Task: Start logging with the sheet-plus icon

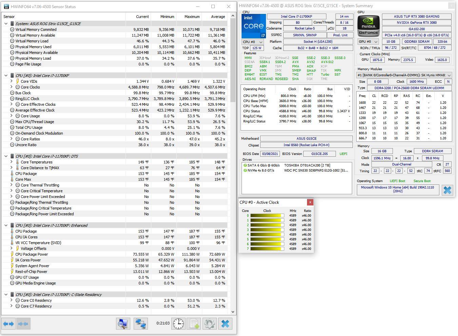Action: pyautogui.click(x=194, y=324)
